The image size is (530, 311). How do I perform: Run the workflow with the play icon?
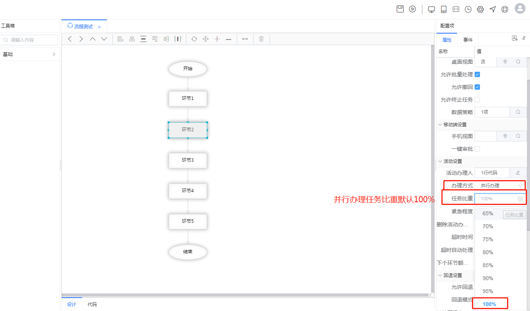tap(412, 9)
